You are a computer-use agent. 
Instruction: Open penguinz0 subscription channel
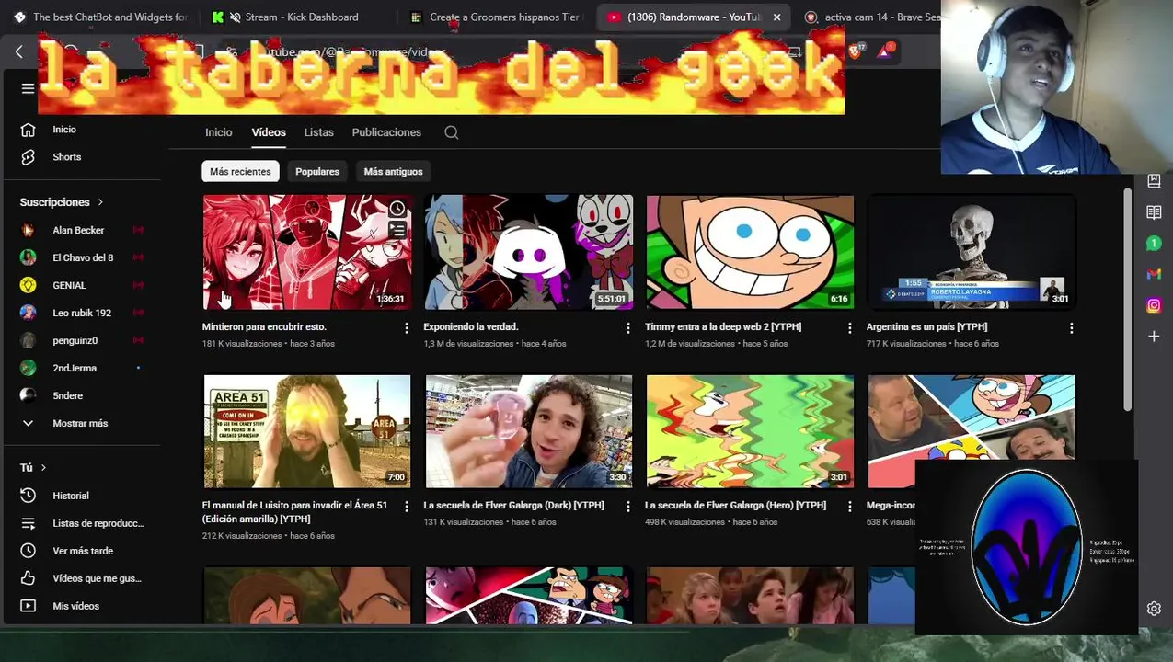point(77,340)
